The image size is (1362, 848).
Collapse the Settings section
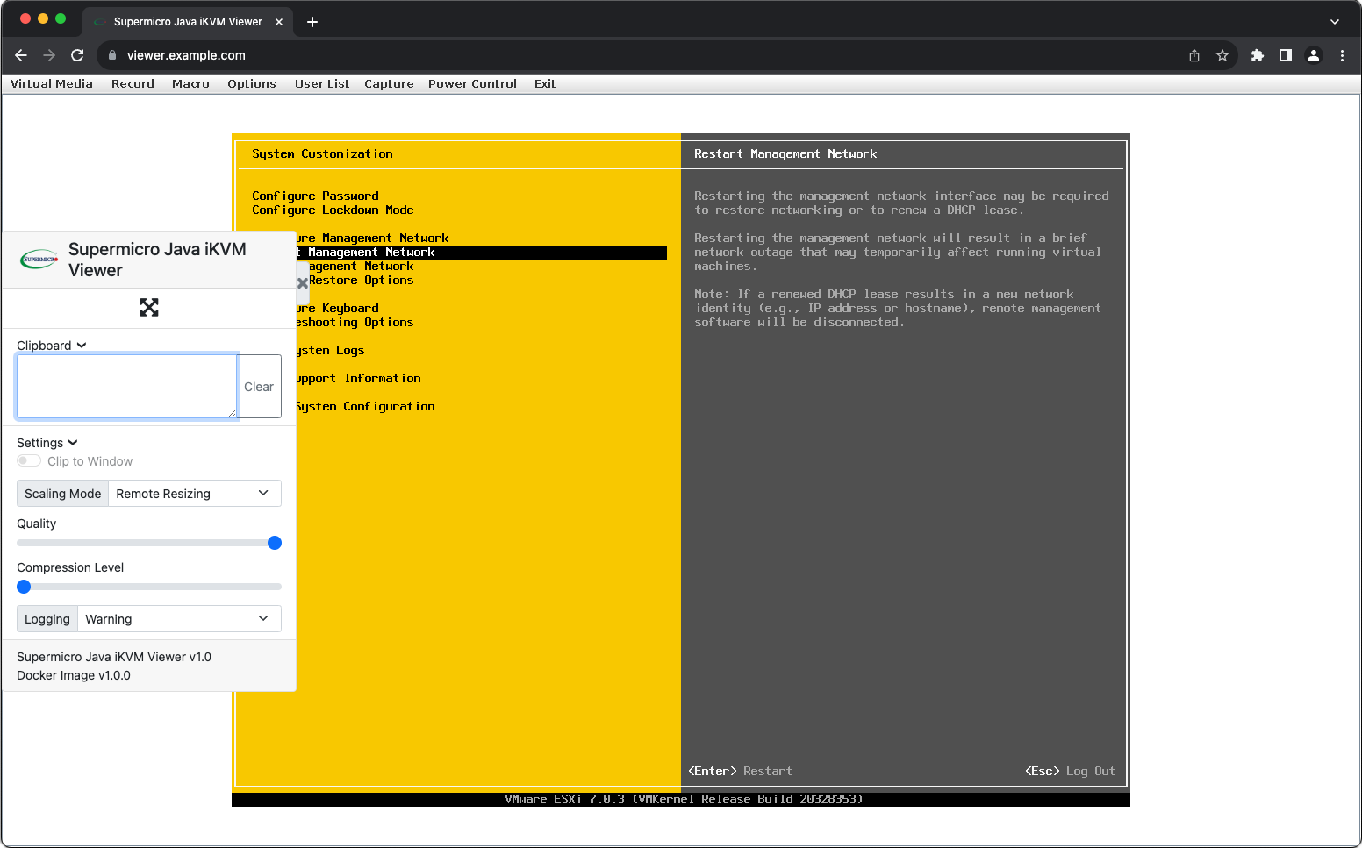click(47, 443)
